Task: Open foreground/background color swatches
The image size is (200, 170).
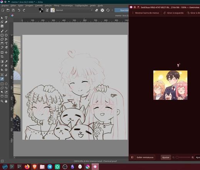Action: click(x=41, y=10)
